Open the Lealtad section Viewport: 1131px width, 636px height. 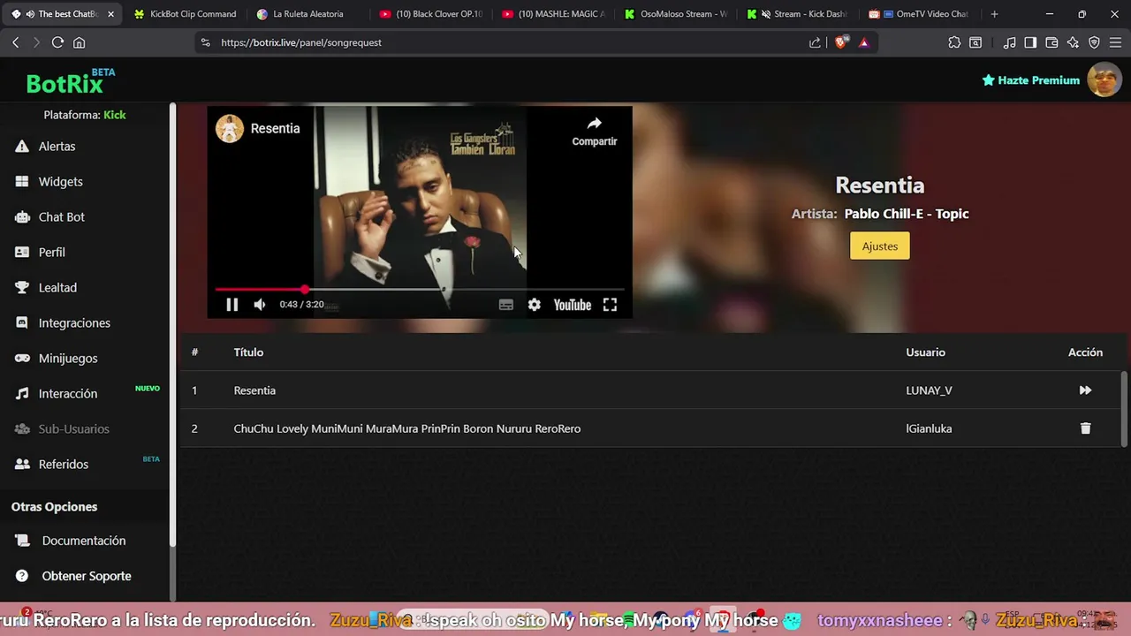(57, 287)
